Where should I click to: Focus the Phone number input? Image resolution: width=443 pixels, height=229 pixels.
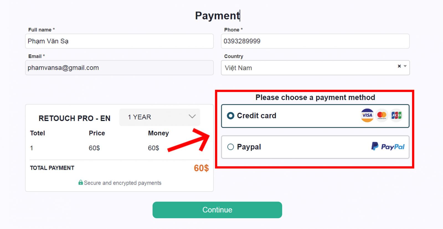pyautogui.click(x=315, y=41)
